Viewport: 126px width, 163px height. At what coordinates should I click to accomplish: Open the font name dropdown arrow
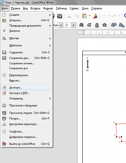[61, 25]
